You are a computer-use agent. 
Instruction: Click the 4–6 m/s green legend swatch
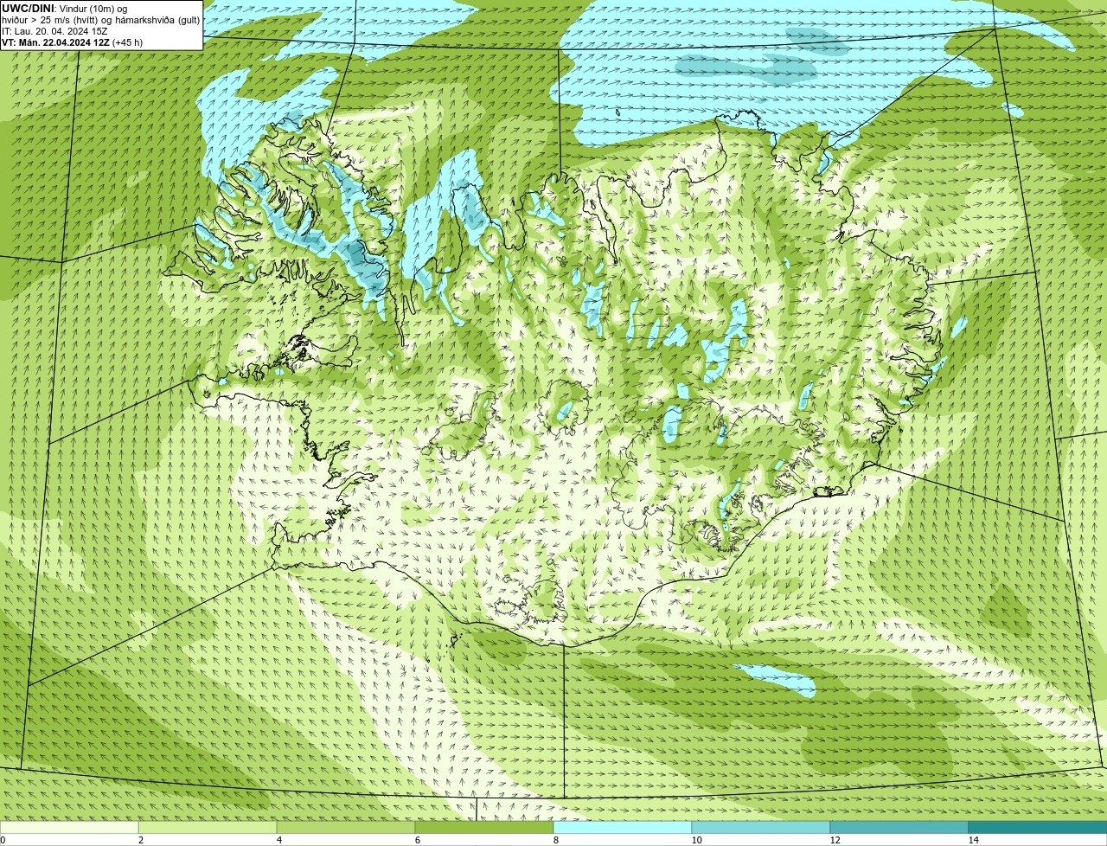pos(346,827)
